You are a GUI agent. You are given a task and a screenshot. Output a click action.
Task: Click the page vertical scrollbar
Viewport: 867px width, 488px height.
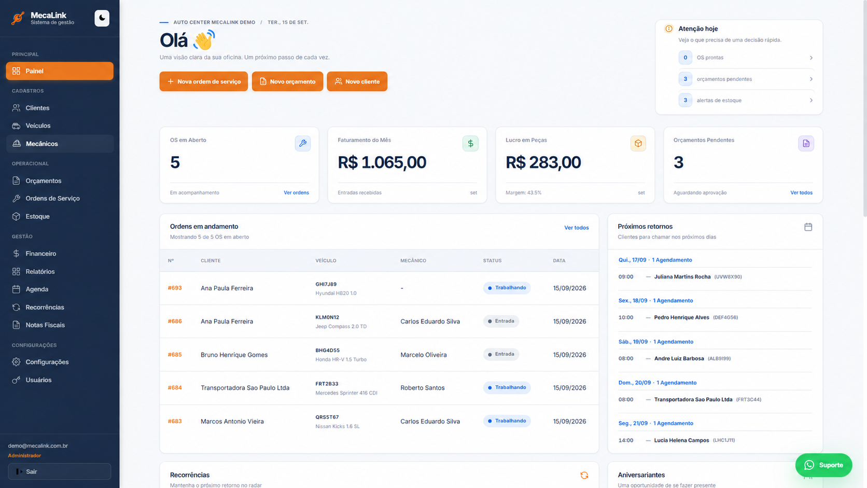(x=864, y=109)
